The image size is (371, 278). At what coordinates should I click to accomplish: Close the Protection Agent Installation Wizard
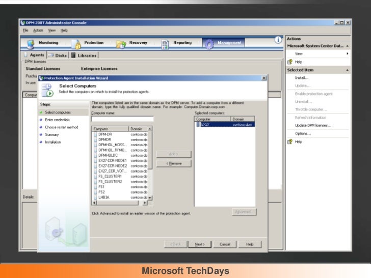[264, 78]
